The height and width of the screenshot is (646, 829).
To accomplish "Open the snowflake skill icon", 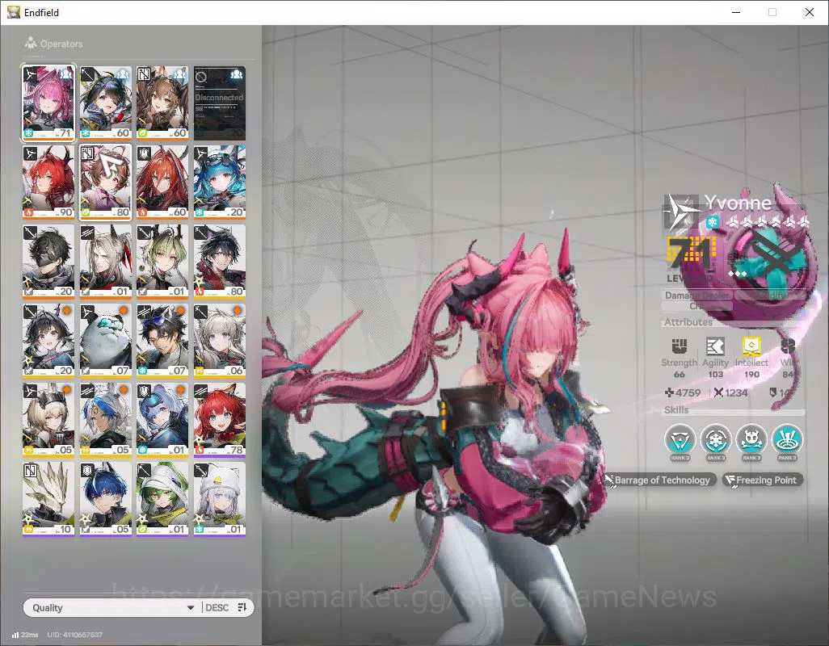I will click(716, 439).
